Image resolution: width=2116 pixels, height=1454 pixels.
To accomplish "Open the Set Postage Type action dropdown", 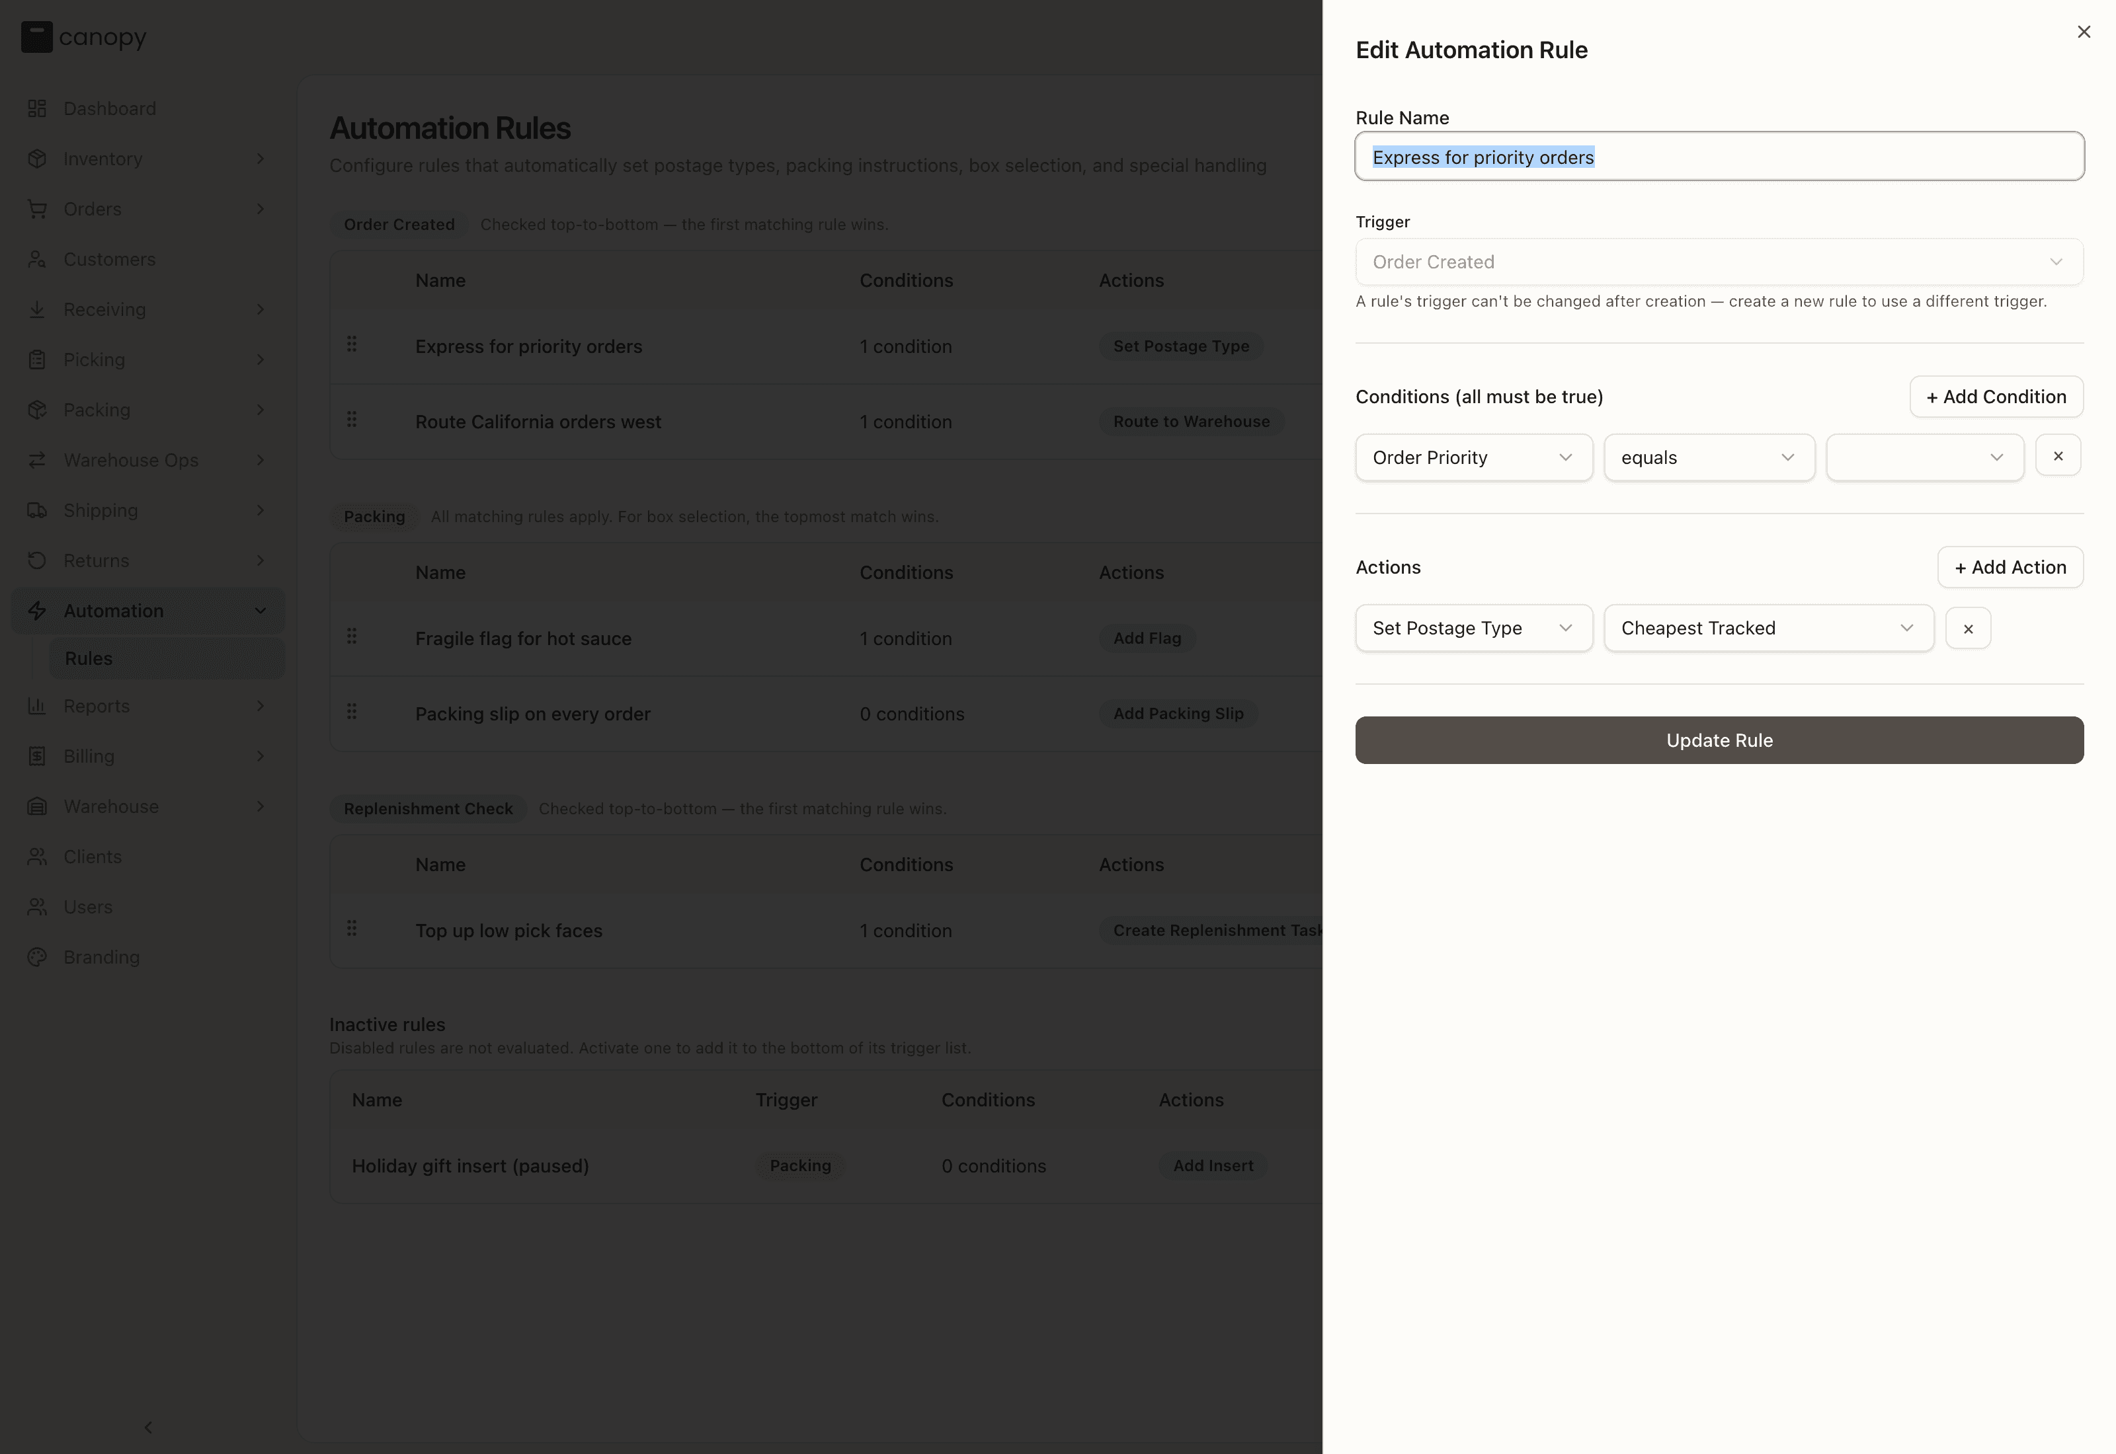I will (1473, 628).
